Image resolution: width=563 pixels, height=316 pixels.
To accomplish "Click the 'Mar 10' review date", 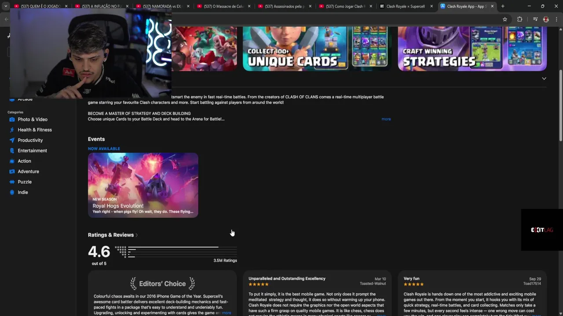I will point(380,279).
